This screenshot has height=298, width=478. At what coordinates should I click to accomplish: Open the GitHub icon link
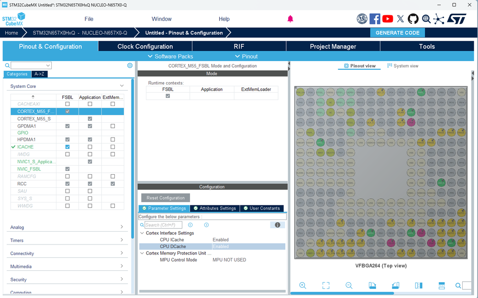[x=413, y=19]
